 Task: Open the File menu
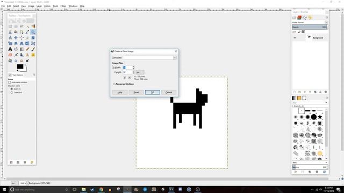point(3,6)
